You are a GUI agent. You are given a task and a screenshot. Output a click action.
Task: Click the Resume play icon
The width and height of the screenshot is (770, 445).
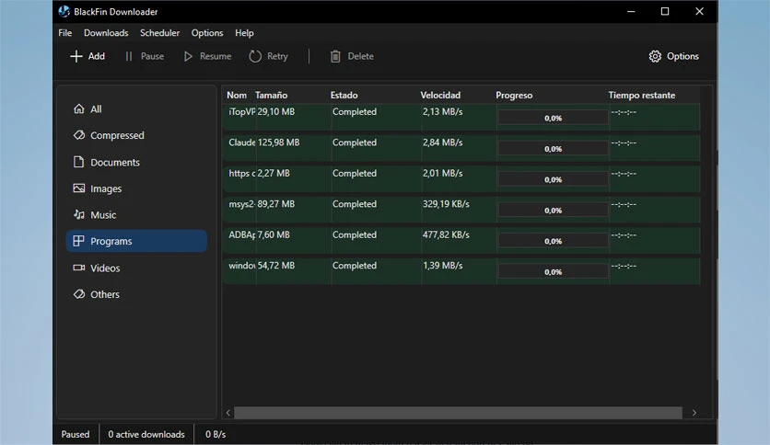click(188, 56)
